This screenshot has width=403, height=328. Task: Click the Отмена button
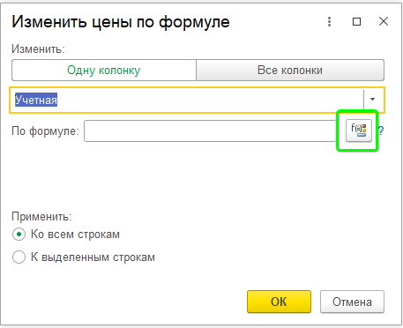(x=352, y=302)
